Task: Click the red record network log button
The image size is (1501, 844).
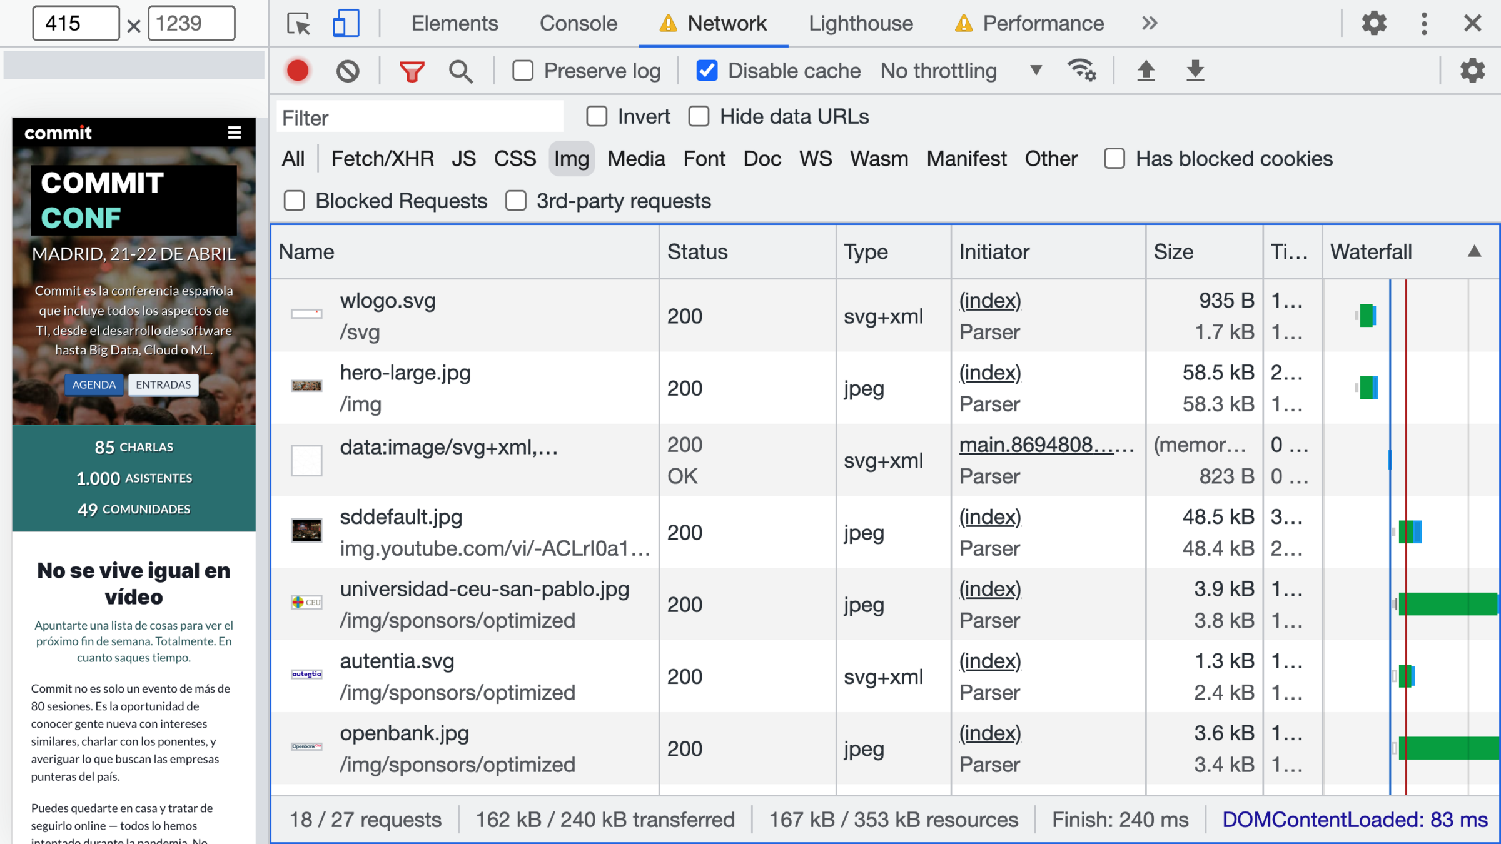Action: pyautogui.click(x=298, y=71)
